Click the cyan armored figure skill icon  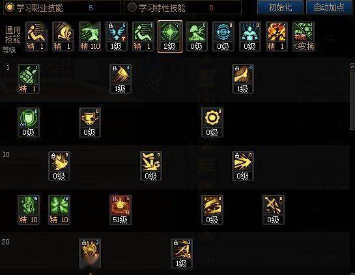click(250, 36)
